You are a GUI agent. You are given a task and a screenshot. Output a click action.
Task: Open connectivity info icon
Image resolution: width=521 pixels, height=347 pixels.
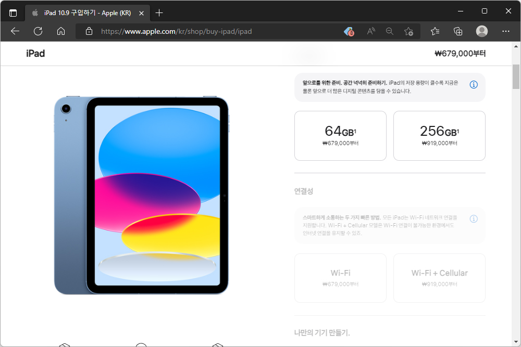coord(474,219)
